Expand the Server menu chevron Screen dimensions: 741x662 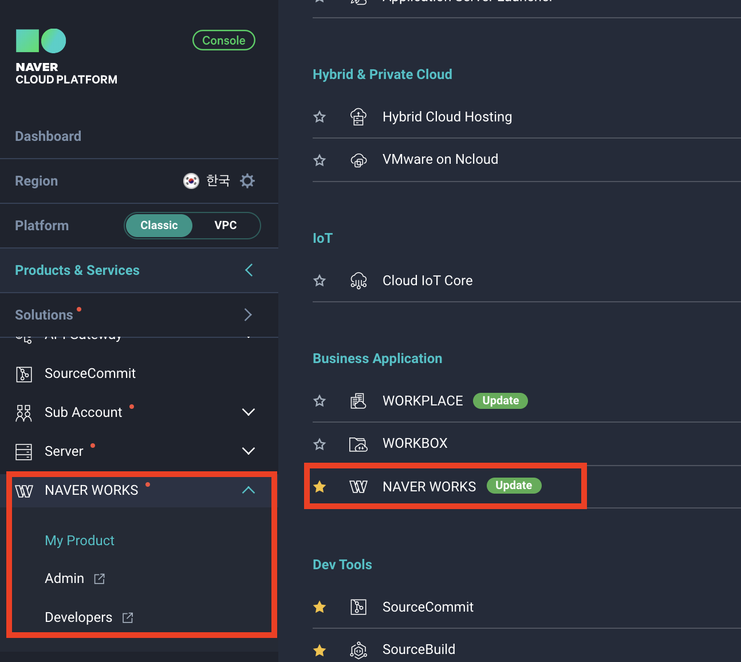click(249, 451)
